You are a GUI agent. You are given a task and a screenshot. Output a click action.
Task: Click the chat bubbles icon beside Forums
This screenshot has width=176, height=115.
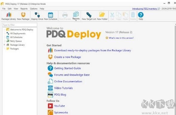click(50, 75)
